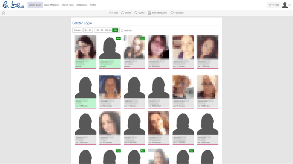
Task: Open the Frauen gender filter
Action: pyautogui.click(x=77, y=30)
